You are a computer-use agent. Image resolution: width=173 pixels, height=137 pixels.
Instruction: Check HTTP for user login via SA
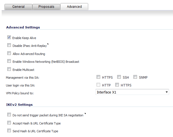coord(98,85)
